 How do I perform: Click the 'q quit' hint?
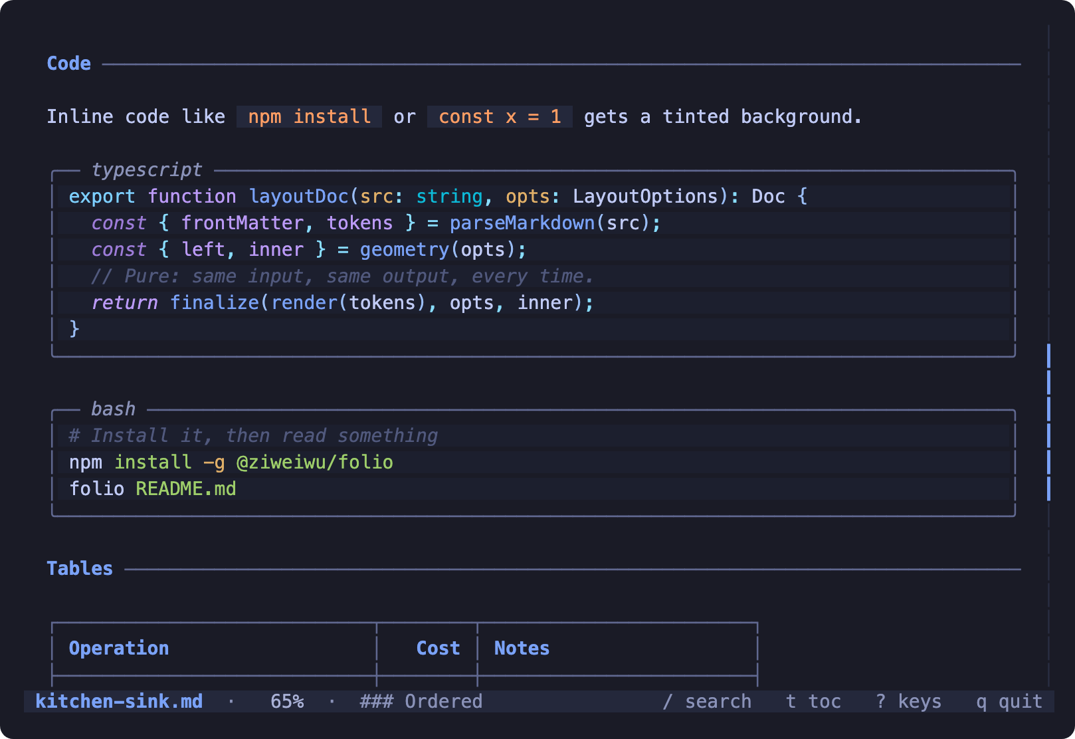tap(1009, 702)
